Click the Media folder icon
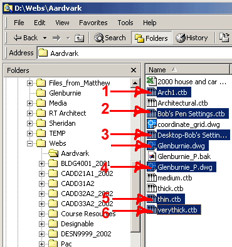The height and width of the screenshot is (247, 232). 41,103
